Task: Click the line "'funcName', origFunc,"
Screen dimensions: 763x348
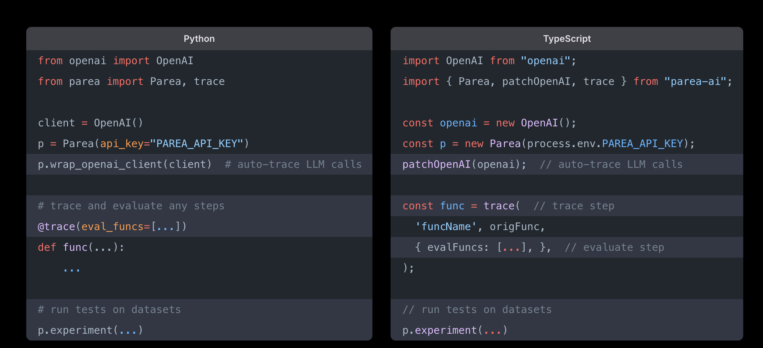Action: click(480, 226)
